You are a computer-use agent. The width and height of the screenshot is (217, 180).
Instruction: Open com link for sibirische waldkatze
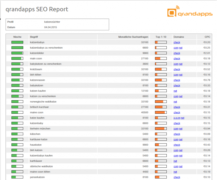pos(176,166)
